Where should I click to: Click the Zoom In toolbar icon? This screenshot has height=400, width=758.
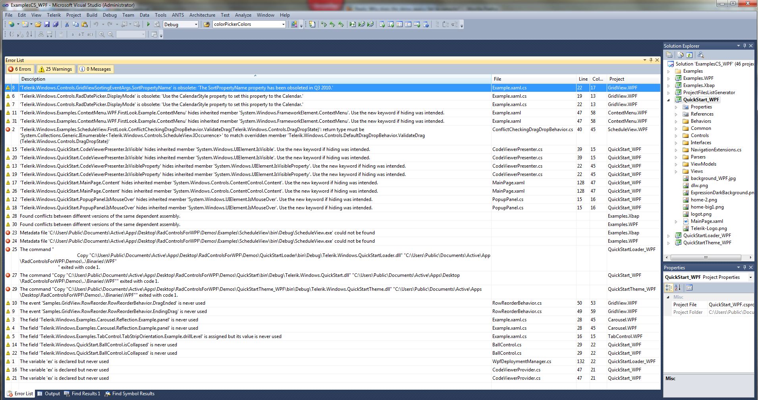pyautogui.click(x=102, y=35)
